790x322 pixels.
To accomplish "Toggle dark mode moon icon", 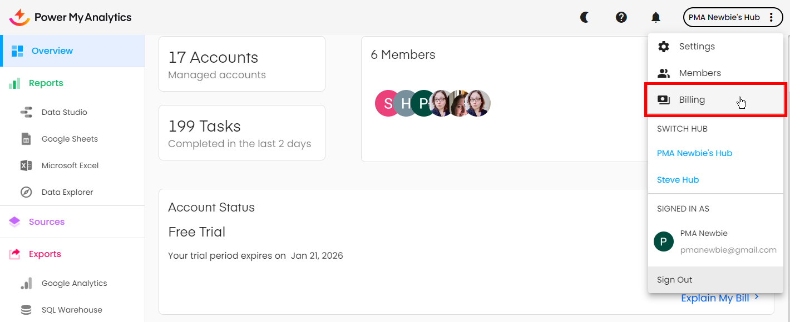I will point(585,17).
